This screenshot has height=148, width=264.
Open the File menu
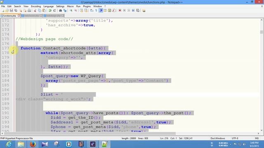coord(3,6)
